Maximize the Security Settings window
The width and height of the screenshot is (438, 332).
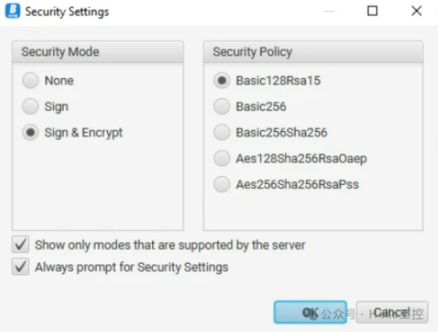pyautogui.click(x=372, y=11)
